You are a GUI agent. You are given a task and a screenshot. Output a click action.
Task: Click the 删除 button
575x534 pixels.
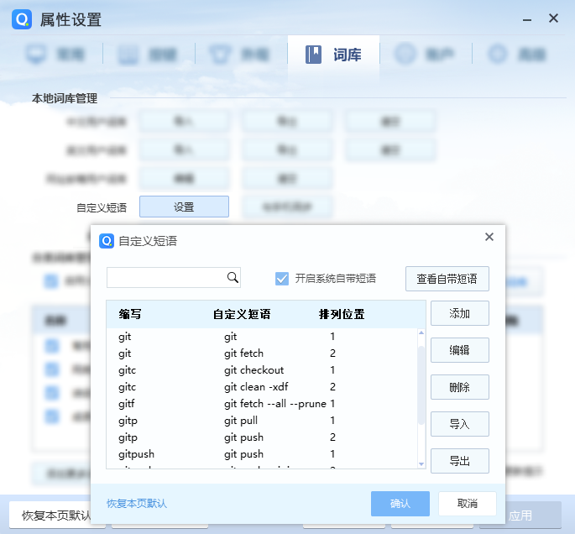coord(459,387)
